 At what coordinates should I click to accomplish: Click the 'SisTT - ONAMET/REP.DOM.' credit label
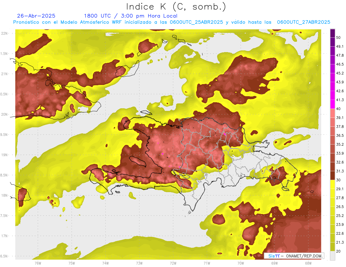(x=294, y=256)
